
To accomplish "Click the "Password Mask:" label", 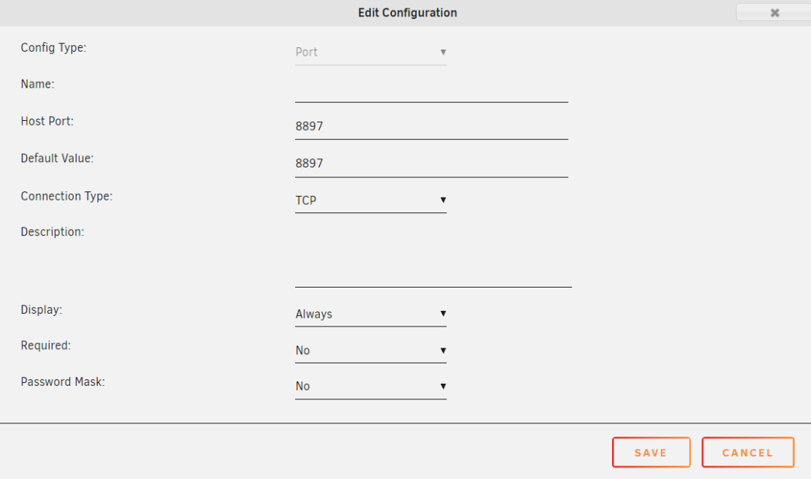I will click(x=63, y=382).
